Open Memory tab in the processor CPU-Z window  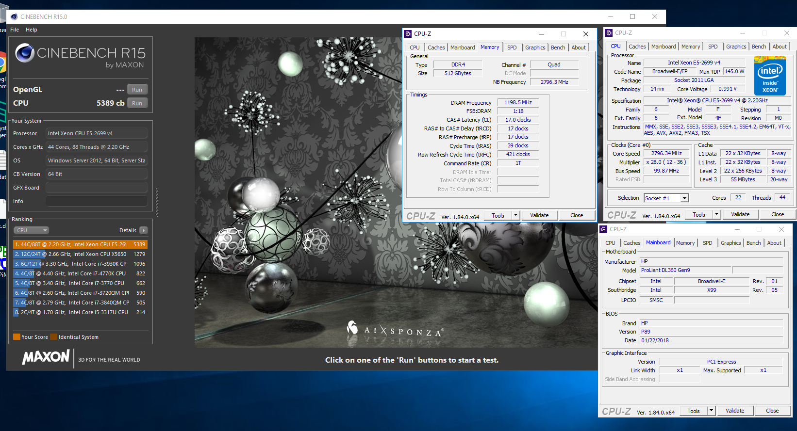690,47
